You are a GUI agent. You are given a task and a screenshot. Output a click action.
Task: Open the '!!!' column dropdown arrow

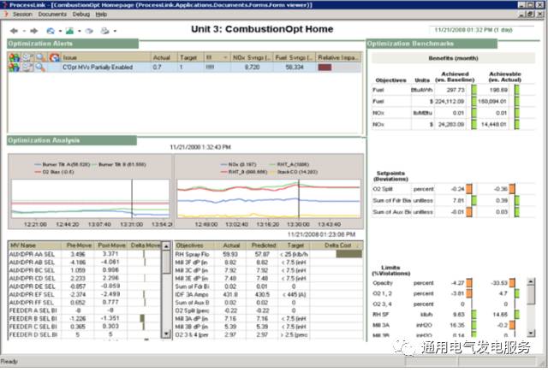(x=225, y=57)
